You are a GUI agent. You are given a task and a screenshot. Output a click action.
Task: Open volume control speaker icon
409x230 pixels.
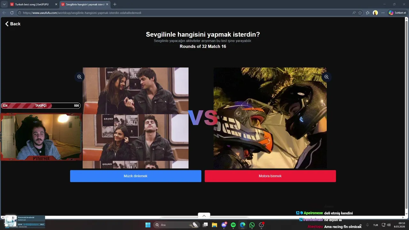(x=389, y=225)
